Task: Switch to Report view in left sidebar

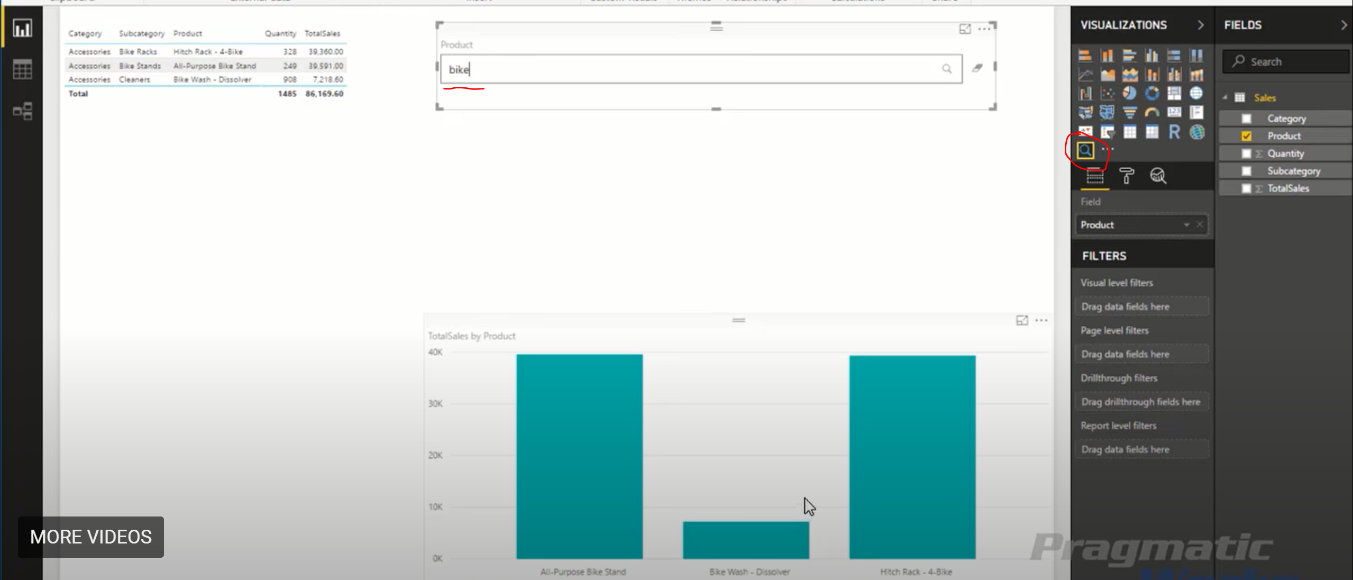Action: click(x=22, y=28)
